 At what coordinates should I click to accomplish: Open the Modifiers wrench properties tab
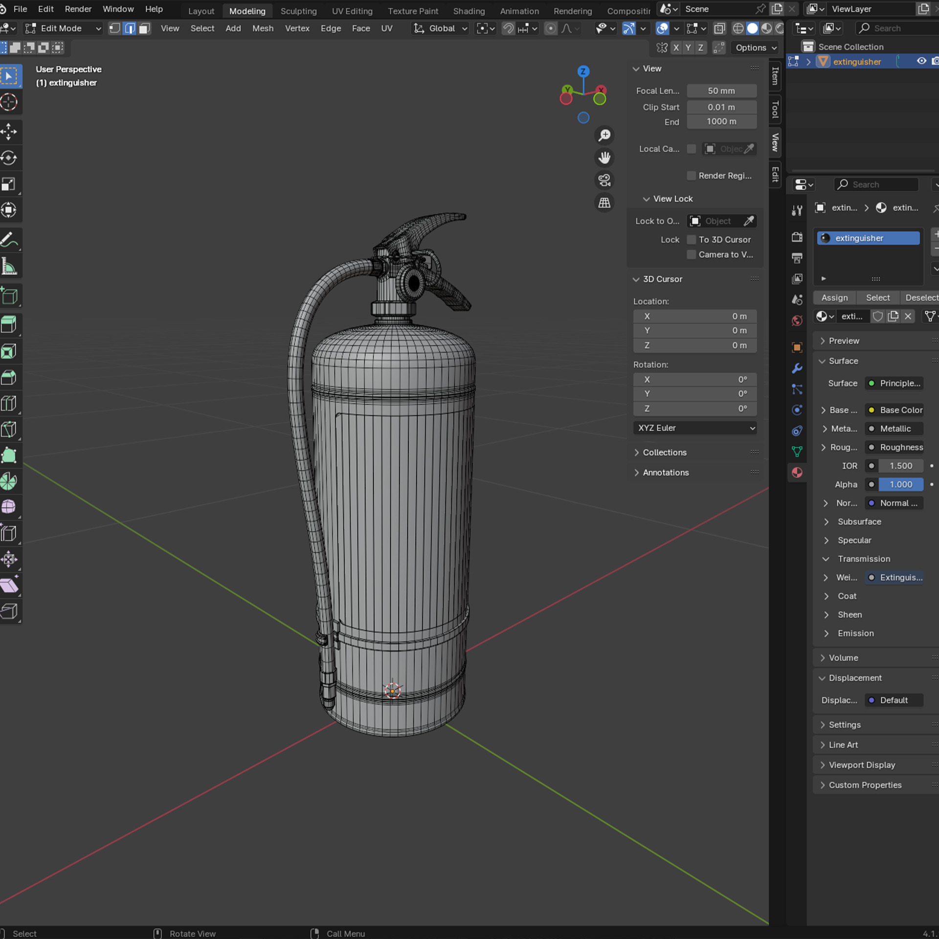pyautogui.click(x=797, y=368)
